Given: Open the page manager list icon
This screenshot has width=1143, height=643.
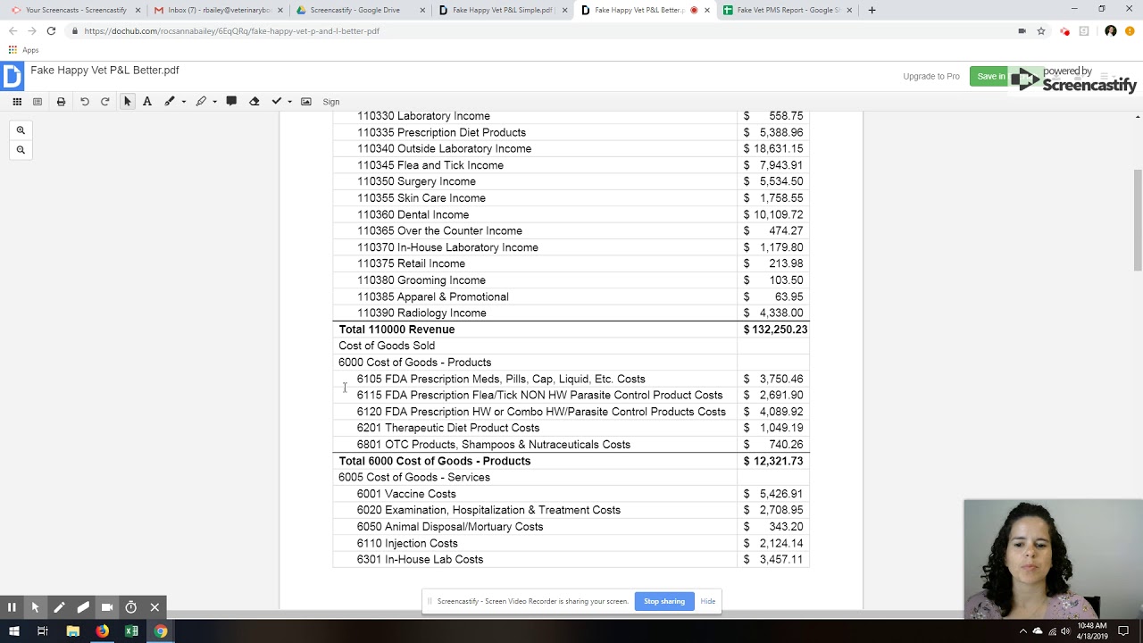Looking at the screenshot, I should pyautogui.click(x=38, y=102).
